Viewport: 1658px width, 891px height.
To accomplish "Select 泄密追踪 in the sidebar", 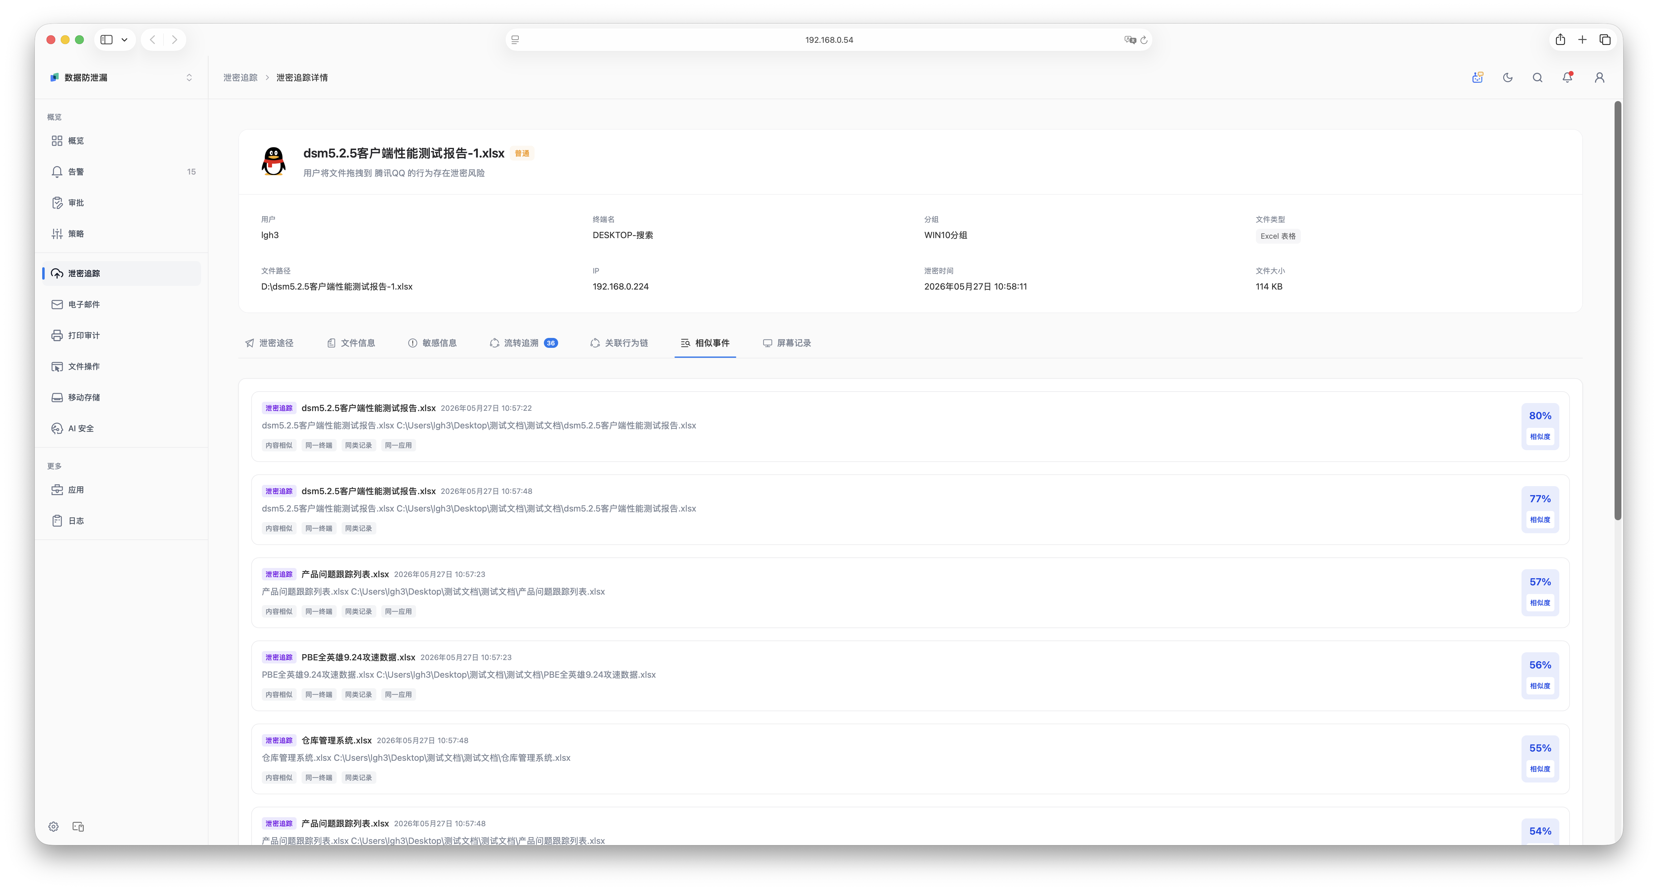I will point(121,273).
